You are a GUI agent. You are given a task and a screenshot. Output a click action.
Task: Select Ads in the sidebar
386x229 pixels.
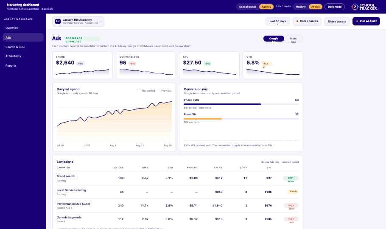[x=23, y=37]
